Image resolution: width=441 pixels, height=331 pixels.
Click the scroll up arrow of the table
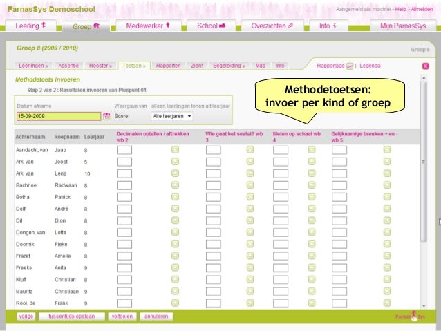click(424, 77)
